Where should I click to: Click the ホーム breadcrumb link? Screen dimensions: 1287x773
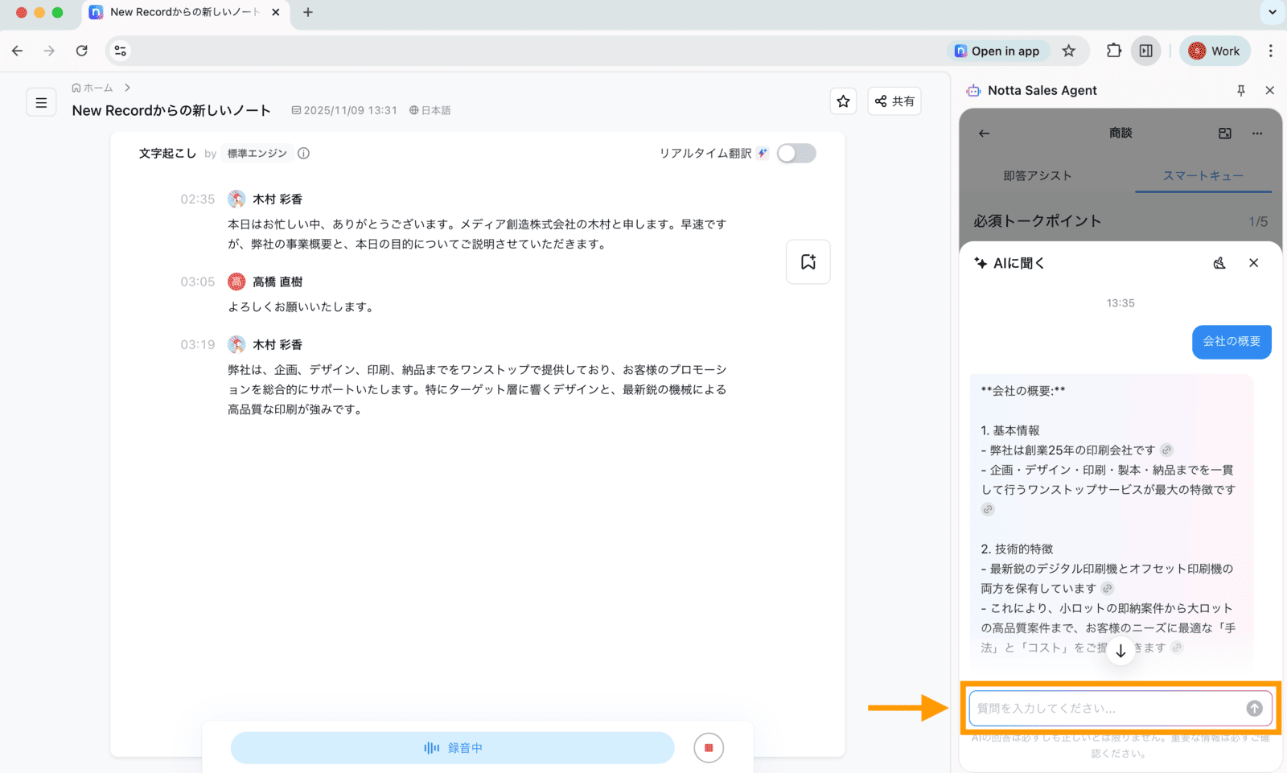tap(93, 88)
